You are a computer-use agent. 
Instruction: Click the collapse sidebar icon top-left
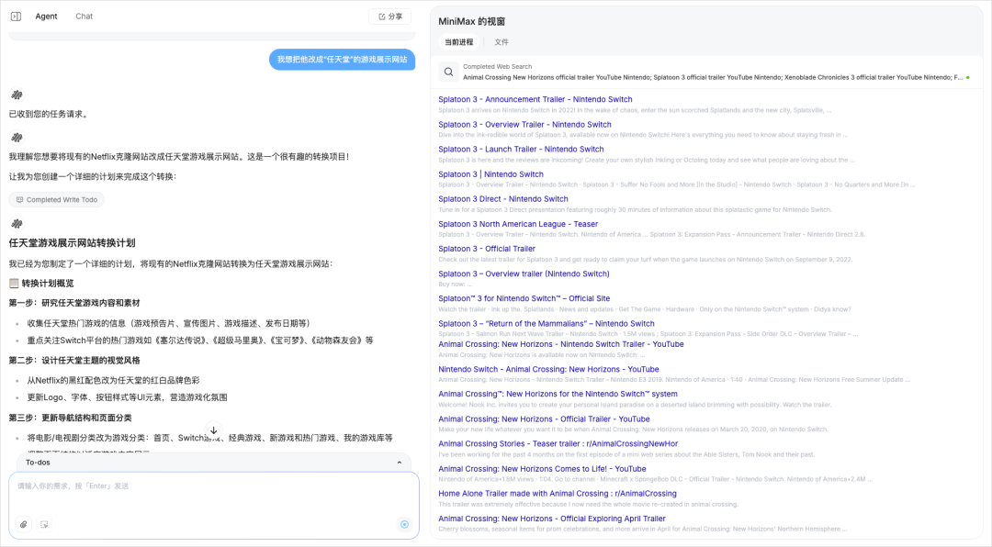[x=14, y=16]
